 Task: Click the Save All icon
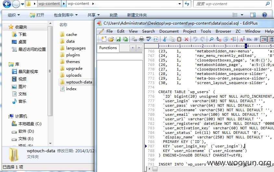(125, 39)
